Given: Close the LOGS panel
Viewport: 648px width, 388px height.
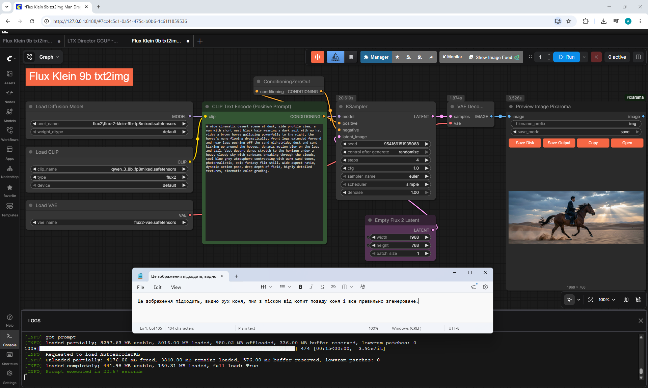Looking at the screenshot, I should [x=641, y=321].
